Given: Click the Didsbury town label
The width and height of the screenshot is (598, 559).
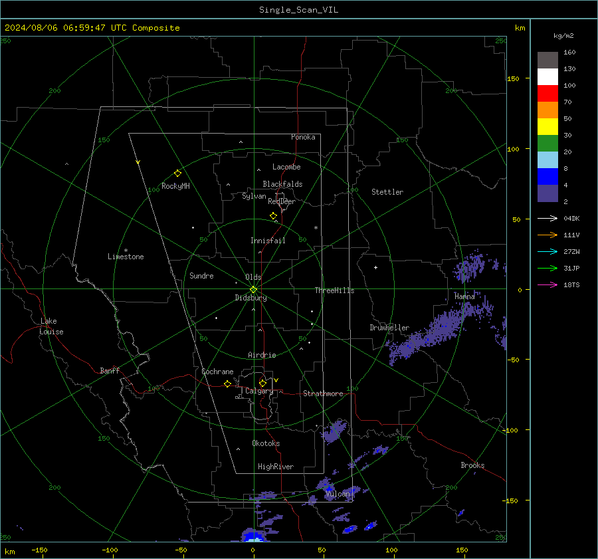Looking at the screenshot, I should [x=250, y=298].
